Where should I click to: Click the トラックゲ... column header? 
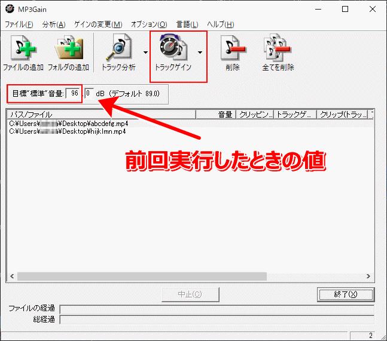(x=295, y=114)
